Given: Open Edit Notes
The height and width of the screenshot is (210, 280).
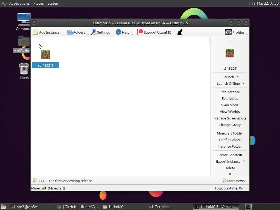Looking at the screenshot, I should (230, 98).
